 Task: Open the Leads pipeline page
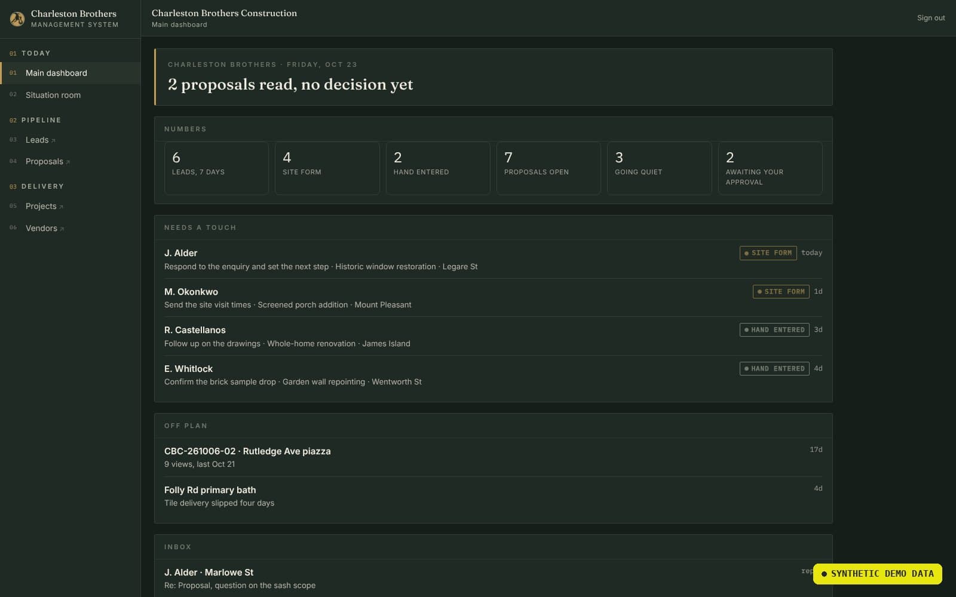tap(70, 140)
